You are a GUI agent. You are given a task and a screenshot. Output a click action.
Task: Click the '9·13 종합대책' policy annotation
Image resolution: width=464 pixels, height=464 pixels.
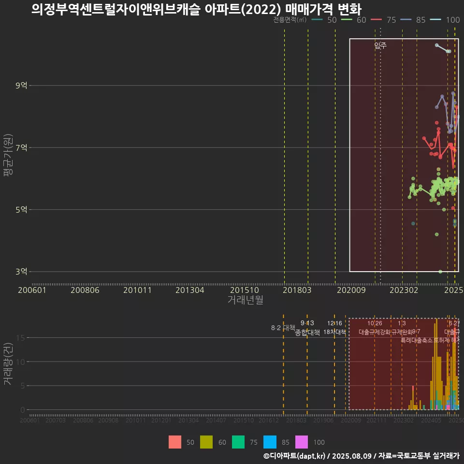[x=307, y=328]
